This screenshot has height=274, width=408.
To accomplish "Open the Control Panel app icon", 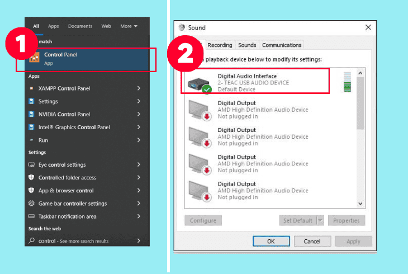I will click(34, 58).
